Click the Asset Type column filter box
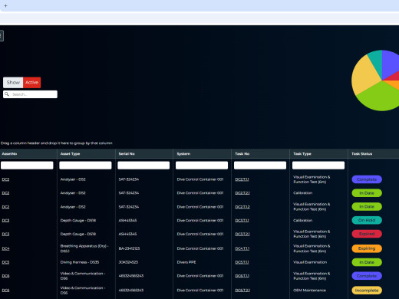Screen dimensions: 399x299 tap(85, 166)
